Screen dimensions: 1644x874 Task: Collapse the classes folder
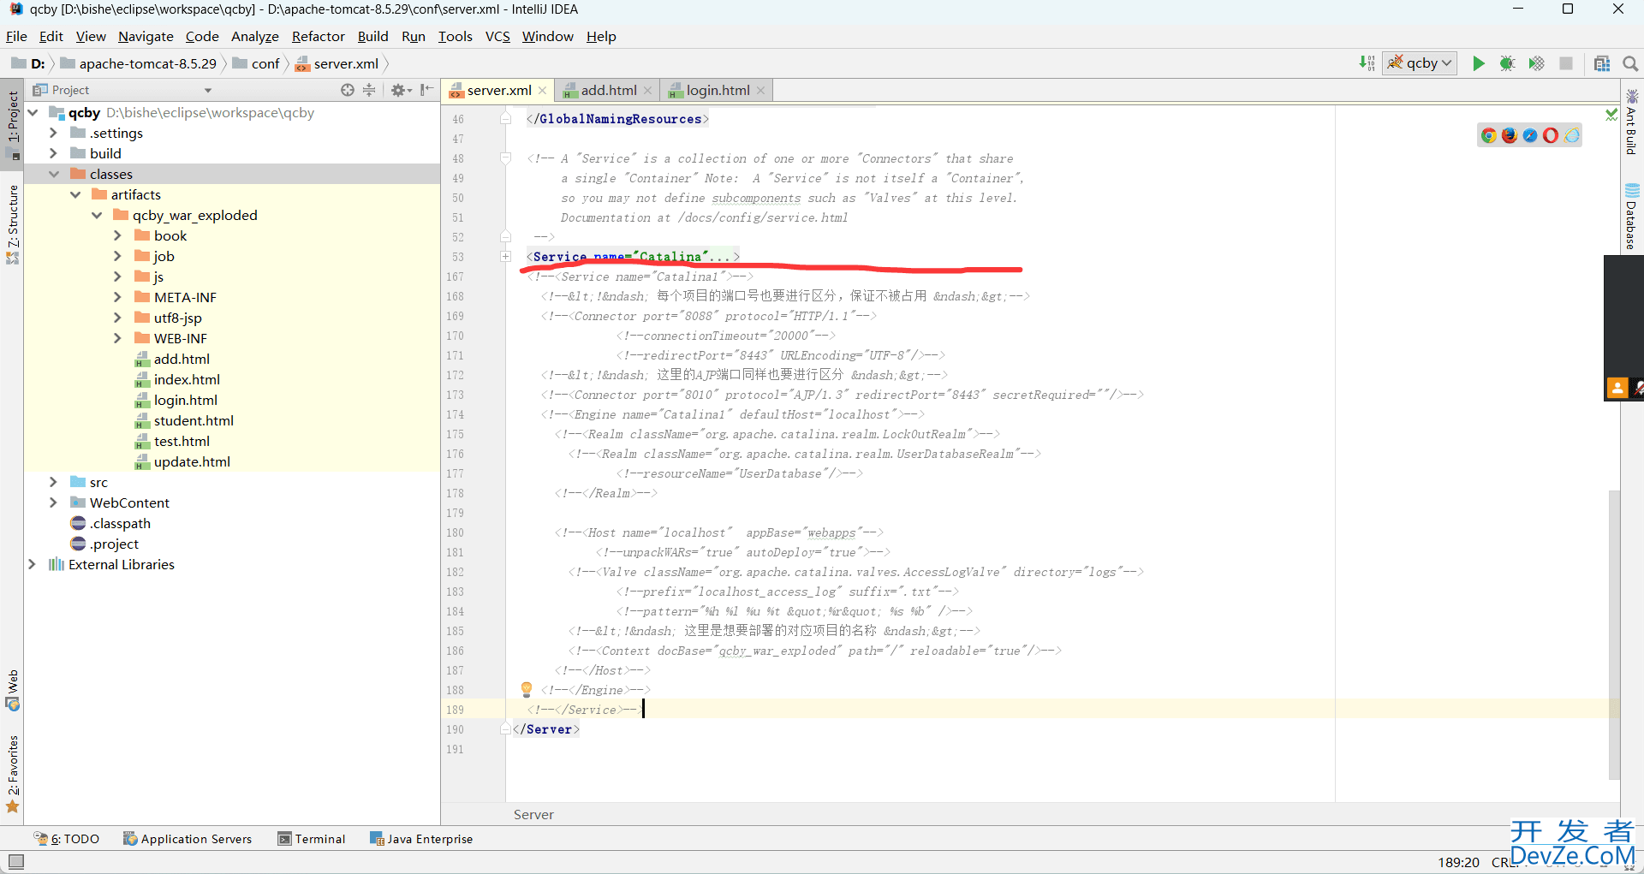pos(53,174)
